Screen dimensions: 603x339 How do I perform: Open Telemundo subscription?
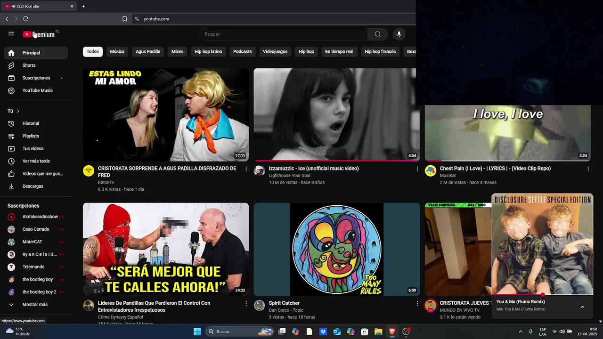click(x=36, y=267)
